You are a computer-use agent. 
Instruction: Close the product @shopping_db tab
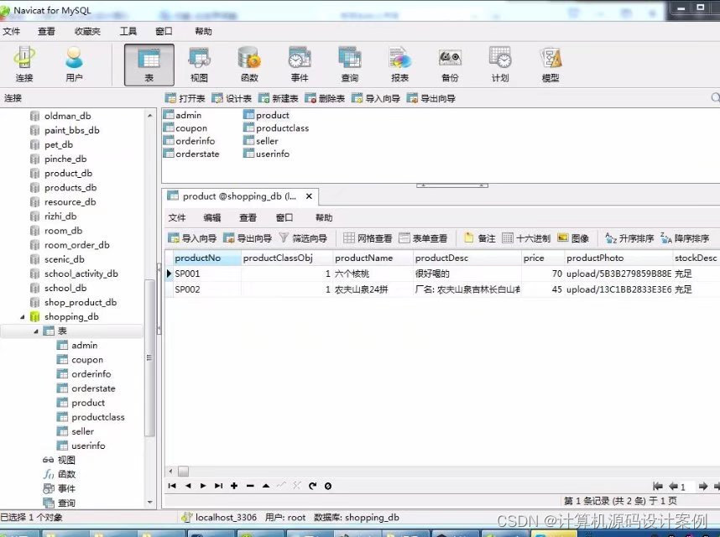tap(309, 196)
